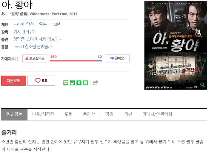Click the 기대지수 help question icon

click(x=17, y=59)
